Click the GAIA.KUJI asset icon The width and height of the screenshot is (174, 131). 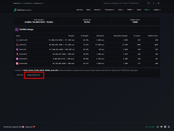[17, 45]
